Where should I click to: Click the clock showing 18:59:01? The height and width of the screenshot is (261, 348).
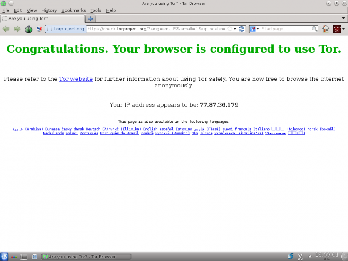[x=327, y=256]
